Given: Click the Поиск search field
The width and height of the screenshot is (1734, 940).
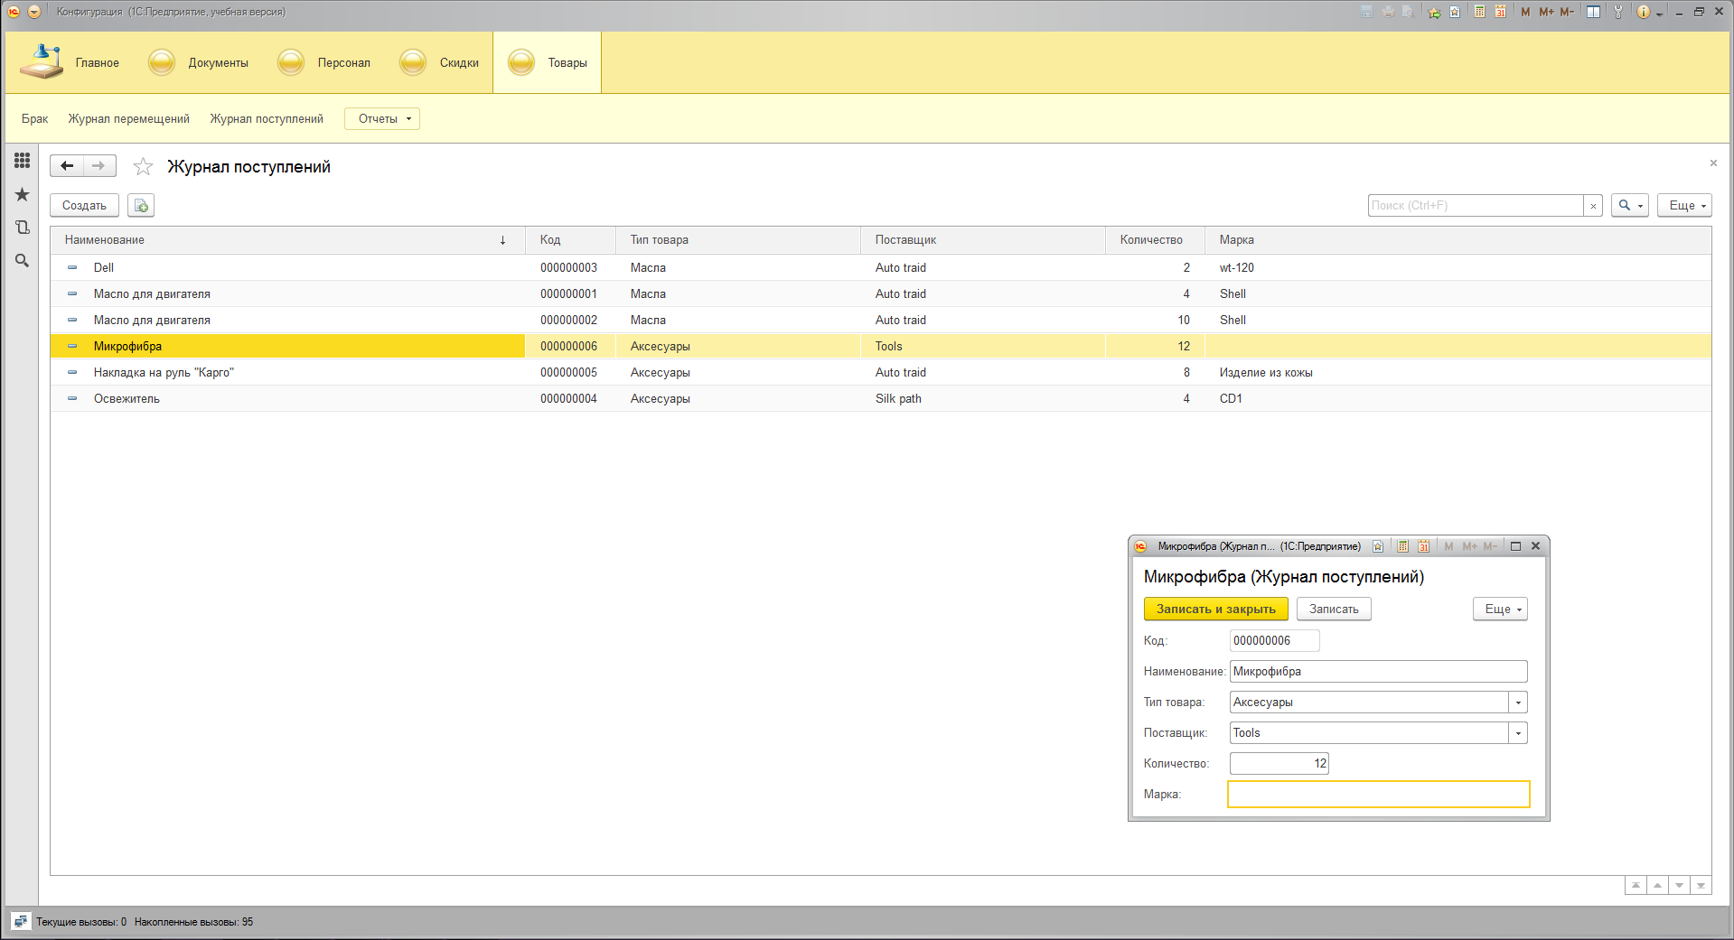Looking at the screenshot, I should click(x=1476, y=206).
